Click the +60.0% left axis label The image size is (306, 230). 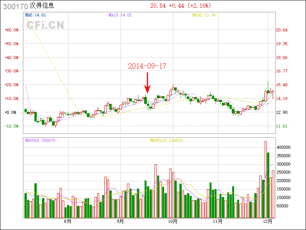pyautogui.click(x=11, y=30)
